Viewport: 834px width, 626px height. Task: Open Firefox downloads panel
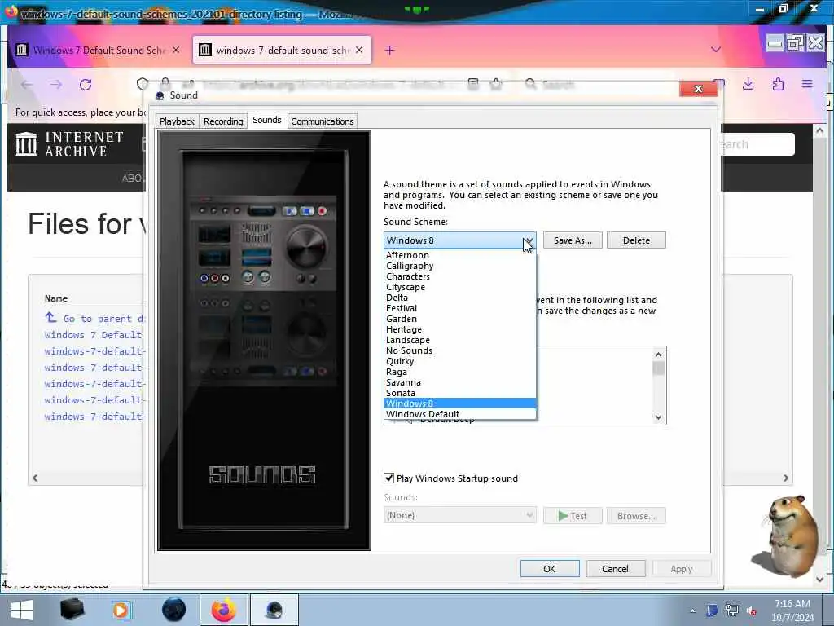748,84
